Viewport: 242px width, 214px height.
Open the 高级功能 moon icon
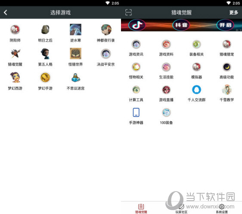(x=227, y=67)
